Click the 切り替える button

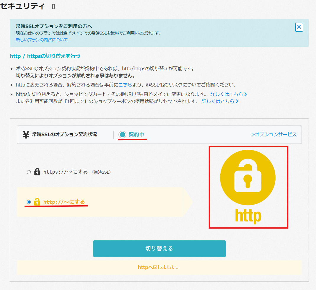pyautogui.click(x=159, y=248)
